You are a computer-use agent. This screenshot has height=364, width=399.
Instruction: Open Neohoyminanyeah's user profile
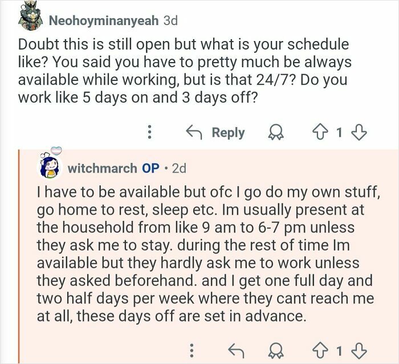click(104, 21)
